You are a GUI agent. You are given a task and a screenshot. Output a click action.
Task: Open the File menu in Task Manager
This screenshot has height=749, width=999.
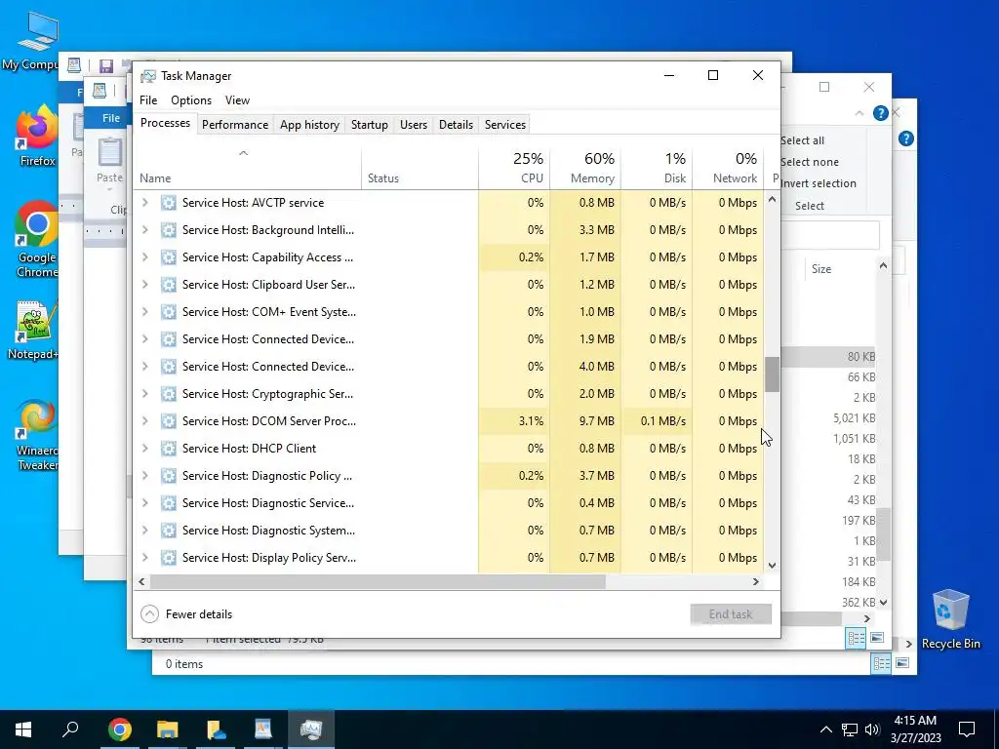(x=148, y=100)
